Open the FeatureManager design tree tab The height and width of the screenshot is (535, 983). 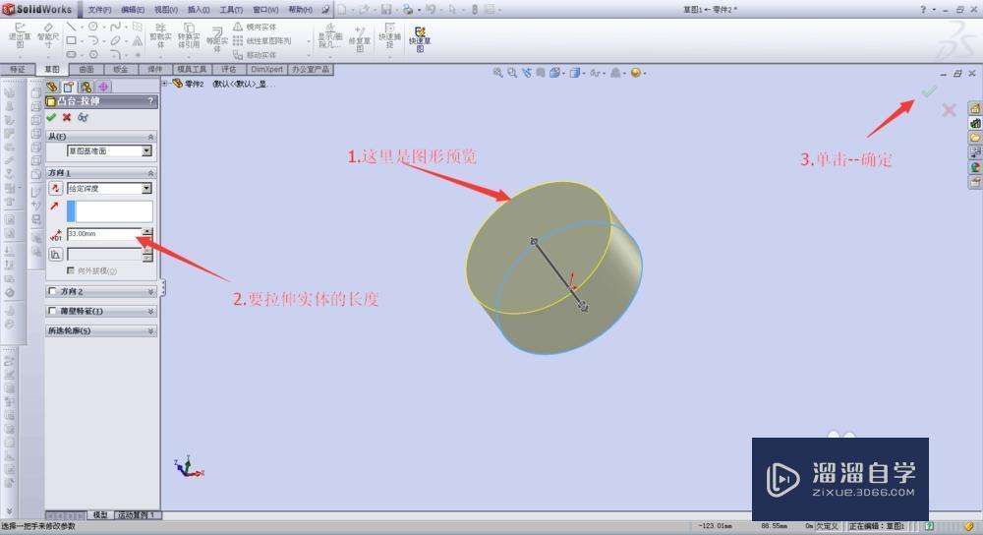[x=52, y=87]
